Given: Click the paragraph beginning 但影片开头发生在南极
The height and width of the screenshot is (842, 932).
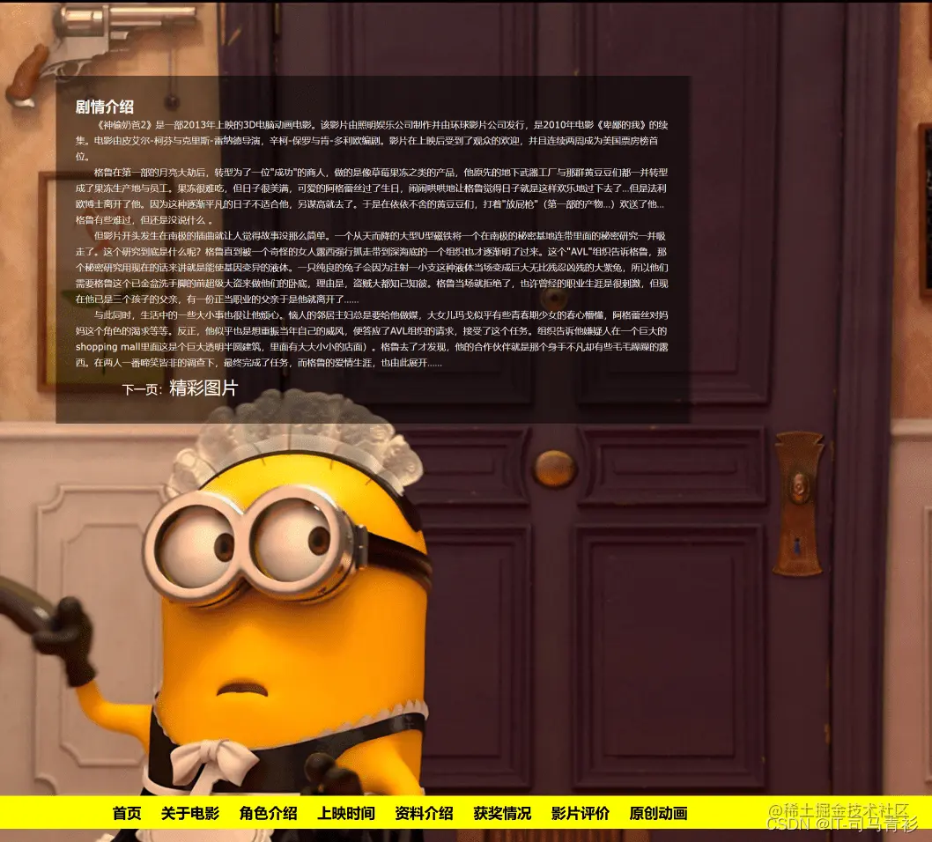Looking at the screenshot, I should point(372,268).
